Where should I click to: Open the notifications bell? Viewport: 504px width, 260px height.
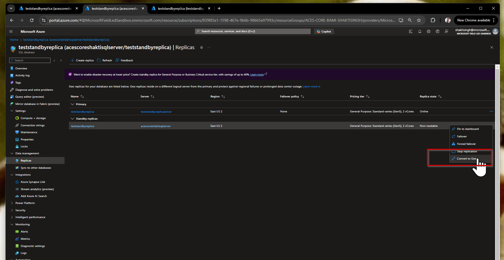[420, 31]
